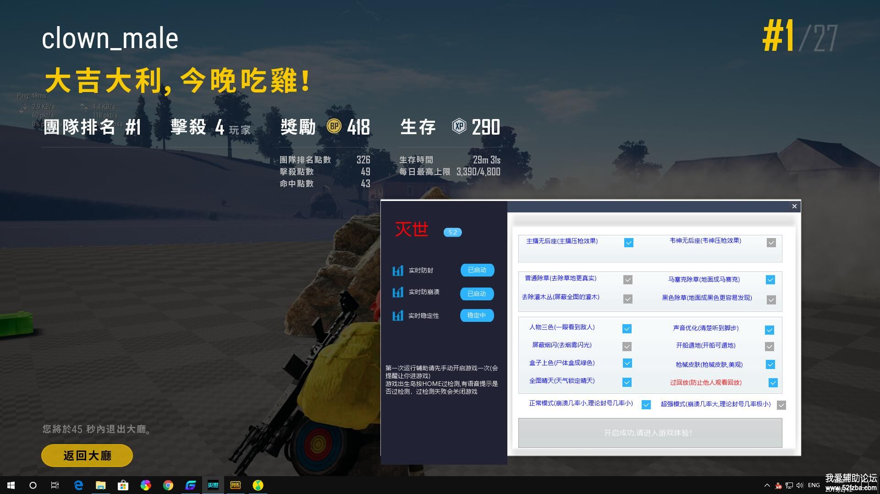
Task: Open Cortana search circle in taskbar
Action: [33, 485]
